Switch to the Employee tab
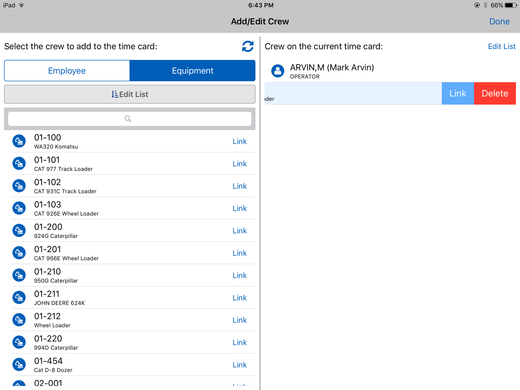Viewport: 520px width, 390px height. (67, 71)
